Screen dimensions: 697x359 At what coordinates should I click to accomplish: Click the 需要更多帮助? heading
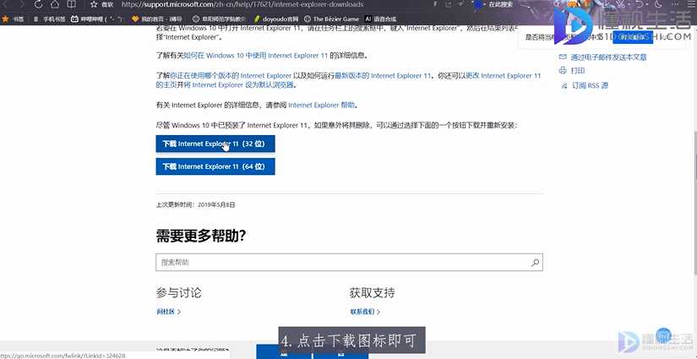pos(201,236)
